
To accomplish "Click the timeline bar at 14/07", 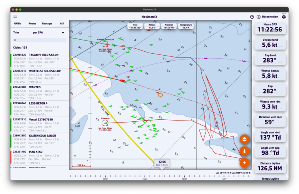I will point(184,177).
